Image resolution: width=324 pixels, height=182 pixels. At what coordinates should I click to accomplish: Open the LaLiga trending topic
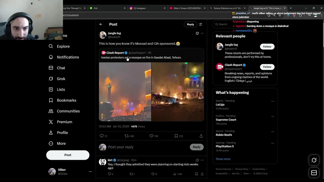(x=220, y=104)
